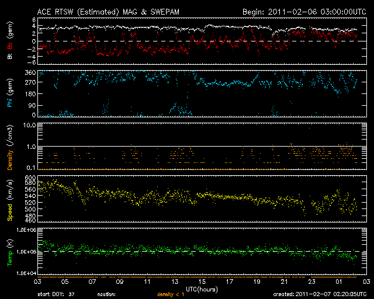Click the 21 hour tick label
The height and width of the screenshot is (299, 374).
(x=285, y=281)
